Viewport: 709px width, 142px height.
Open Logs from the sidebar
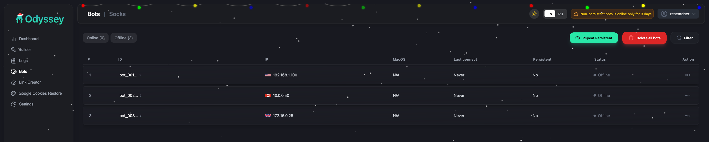[x=23, y=61]
